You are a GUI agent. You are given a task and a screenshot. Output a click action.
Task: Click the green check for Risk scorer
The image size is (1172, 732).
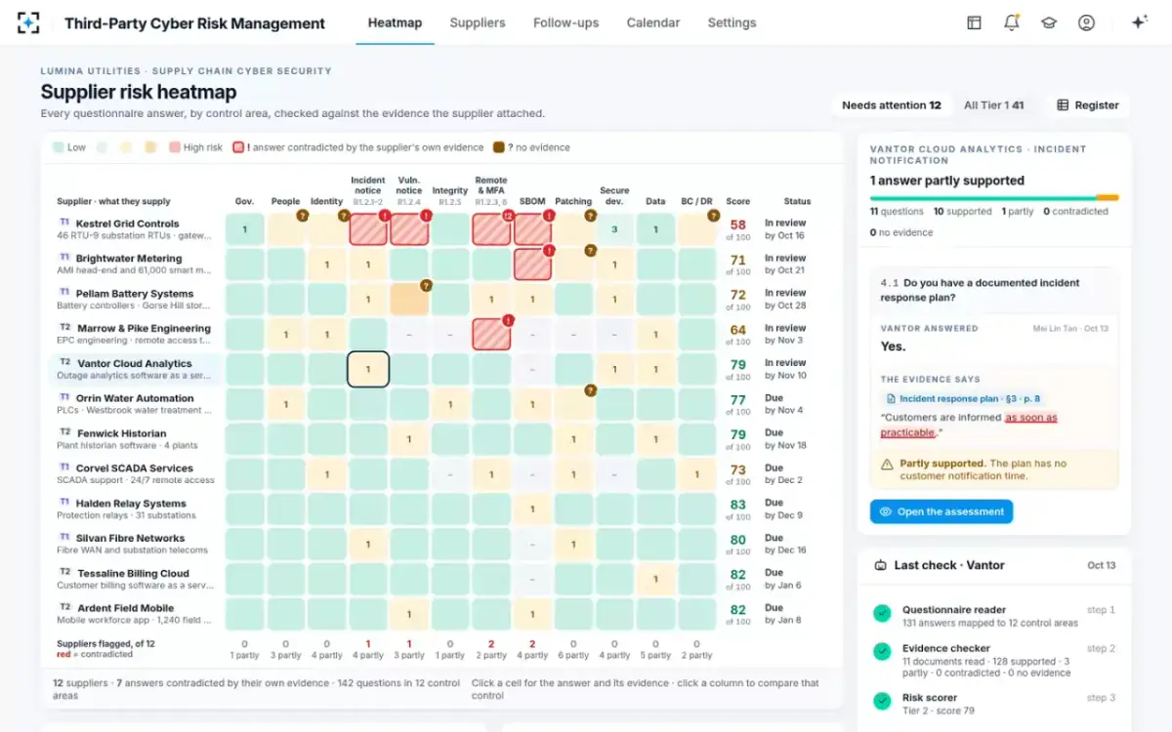[x=882, y=701]
